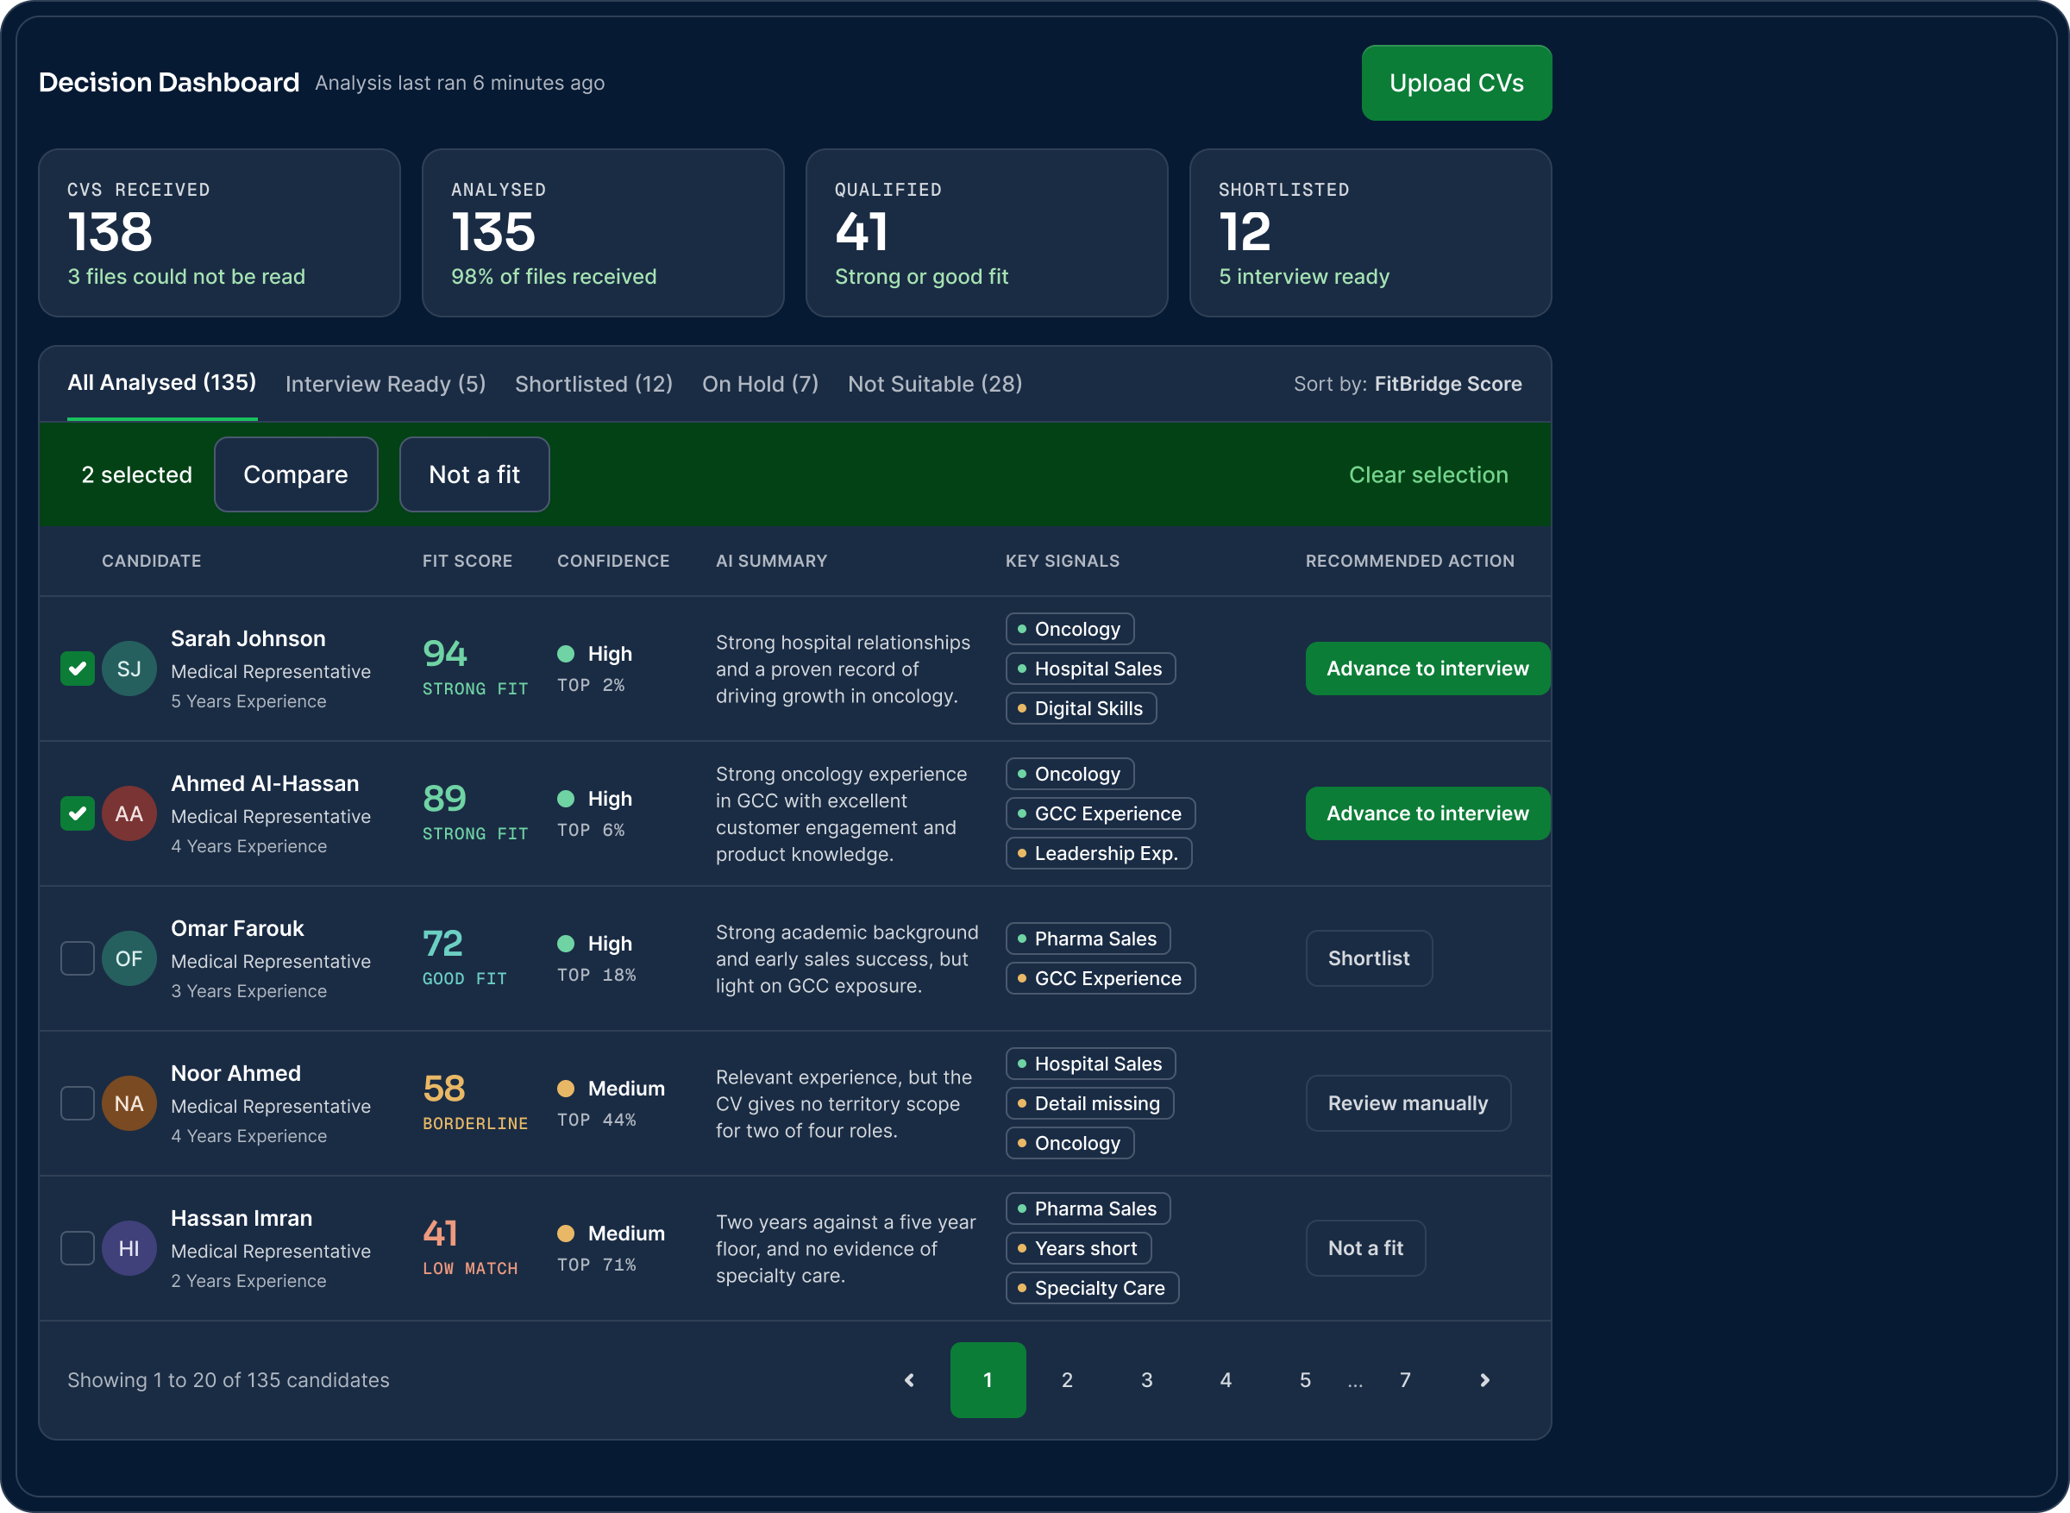Open the Sort by FitBridge Score dropdown
The width and height of the screenshot is (2070, 1513).
pyautogui.click(x=1407, y=384)
